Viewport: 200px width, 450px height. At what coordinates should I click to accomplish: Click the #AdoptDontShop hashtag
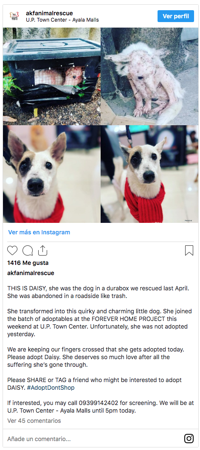[x=51, y=388]
